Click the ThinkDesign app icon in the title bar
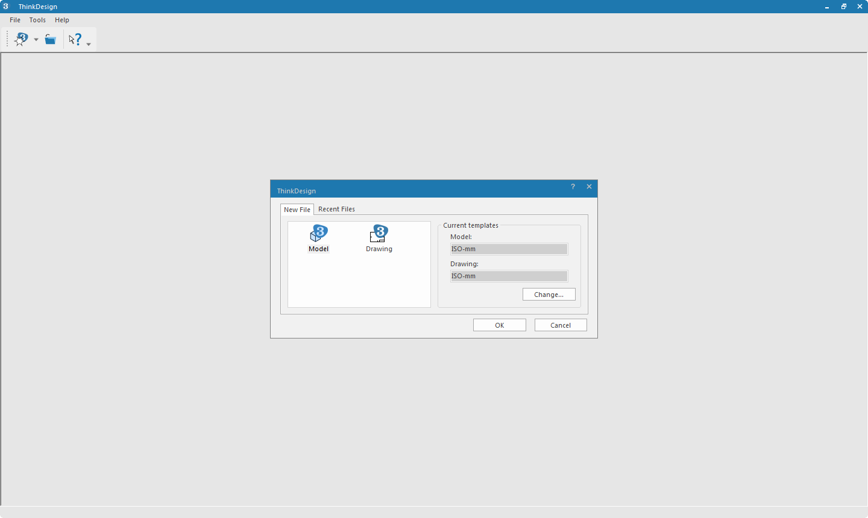Viewport: 868px width, 518px height. click(6, 6)
